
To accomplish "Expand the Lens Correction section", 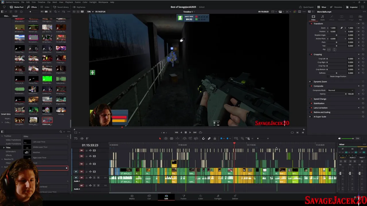I will coord(320,108).
